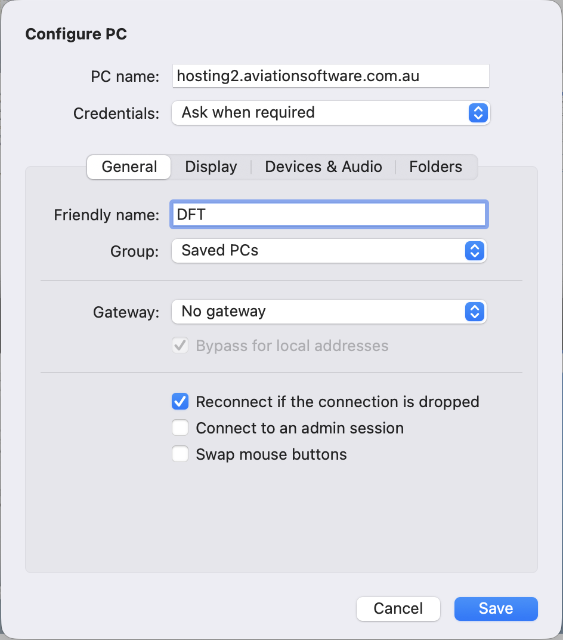Switch to the Display tab
This screenshot has height=640, width=563.
click(x=211, y=167)
